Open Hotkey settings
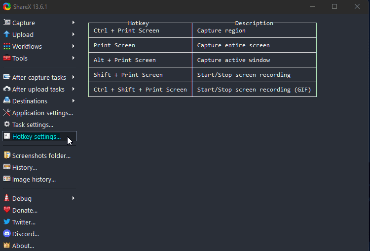The height and width of the screenshot is (251, 370). (39, 136)
